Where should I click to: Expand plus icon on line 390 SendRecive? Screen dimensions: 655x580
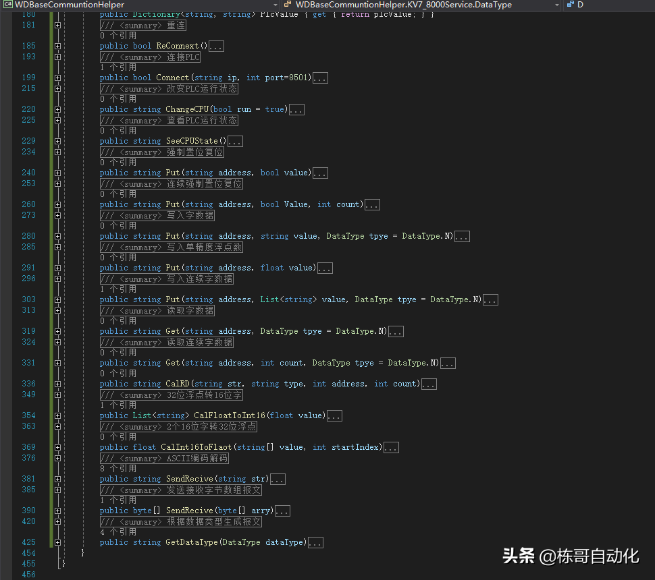(57, 511)
